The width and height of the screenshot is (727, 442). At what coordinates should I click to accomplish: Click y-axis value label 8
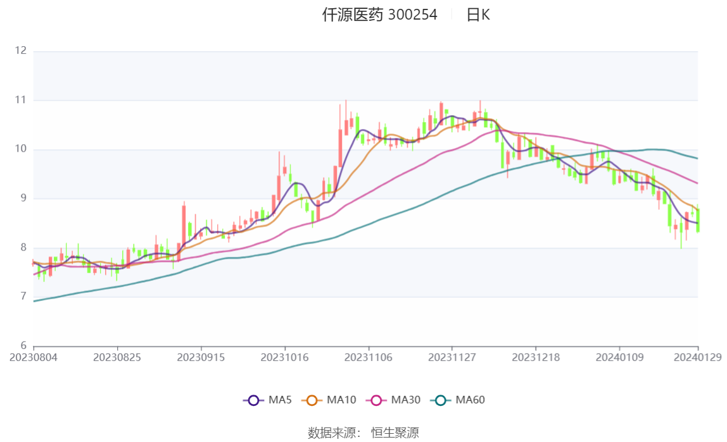(x=23, y=247)
